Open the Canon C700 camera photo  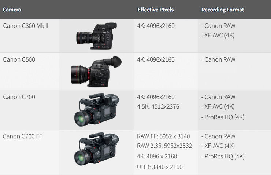tap(96, 109)
